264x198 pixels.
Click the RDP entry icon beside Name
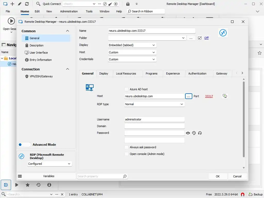(223, 33)
